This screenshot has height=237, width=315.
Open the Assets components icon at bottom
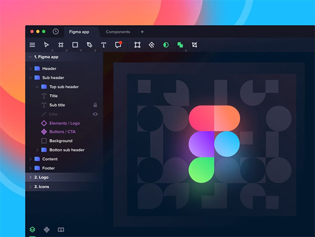point(46,230)
